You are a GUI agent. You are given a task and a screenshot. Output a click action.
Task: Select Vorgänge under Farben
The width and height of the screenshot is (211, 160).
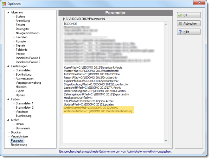pos(22,112)
